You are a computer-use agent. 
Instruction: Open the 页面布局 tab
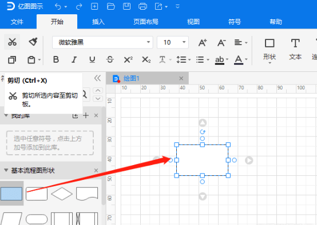pos(146,22)
